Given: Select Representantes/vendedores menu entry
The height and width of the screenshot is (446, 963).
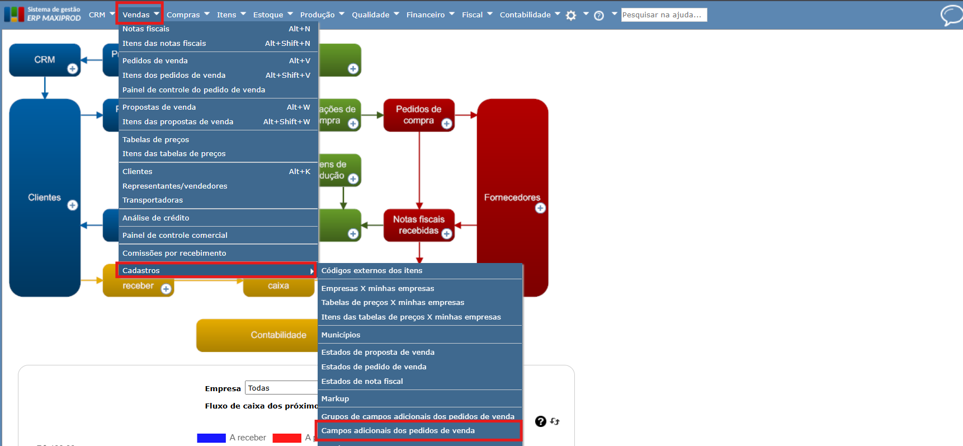Looking at the screenshot, I should [218, 186].
